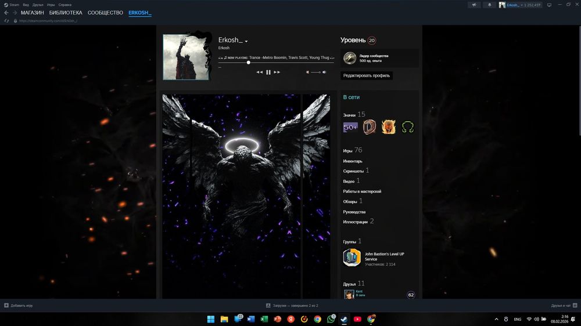This screenshot has height=326, width=581.
Task: Show hidden system tray icons
Action: [496, 319]
